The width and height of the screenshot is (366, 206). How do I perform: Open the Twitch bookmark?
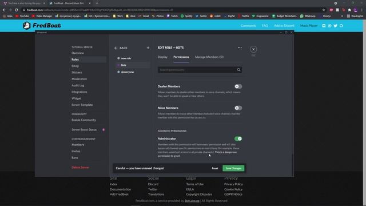(172, 16)
